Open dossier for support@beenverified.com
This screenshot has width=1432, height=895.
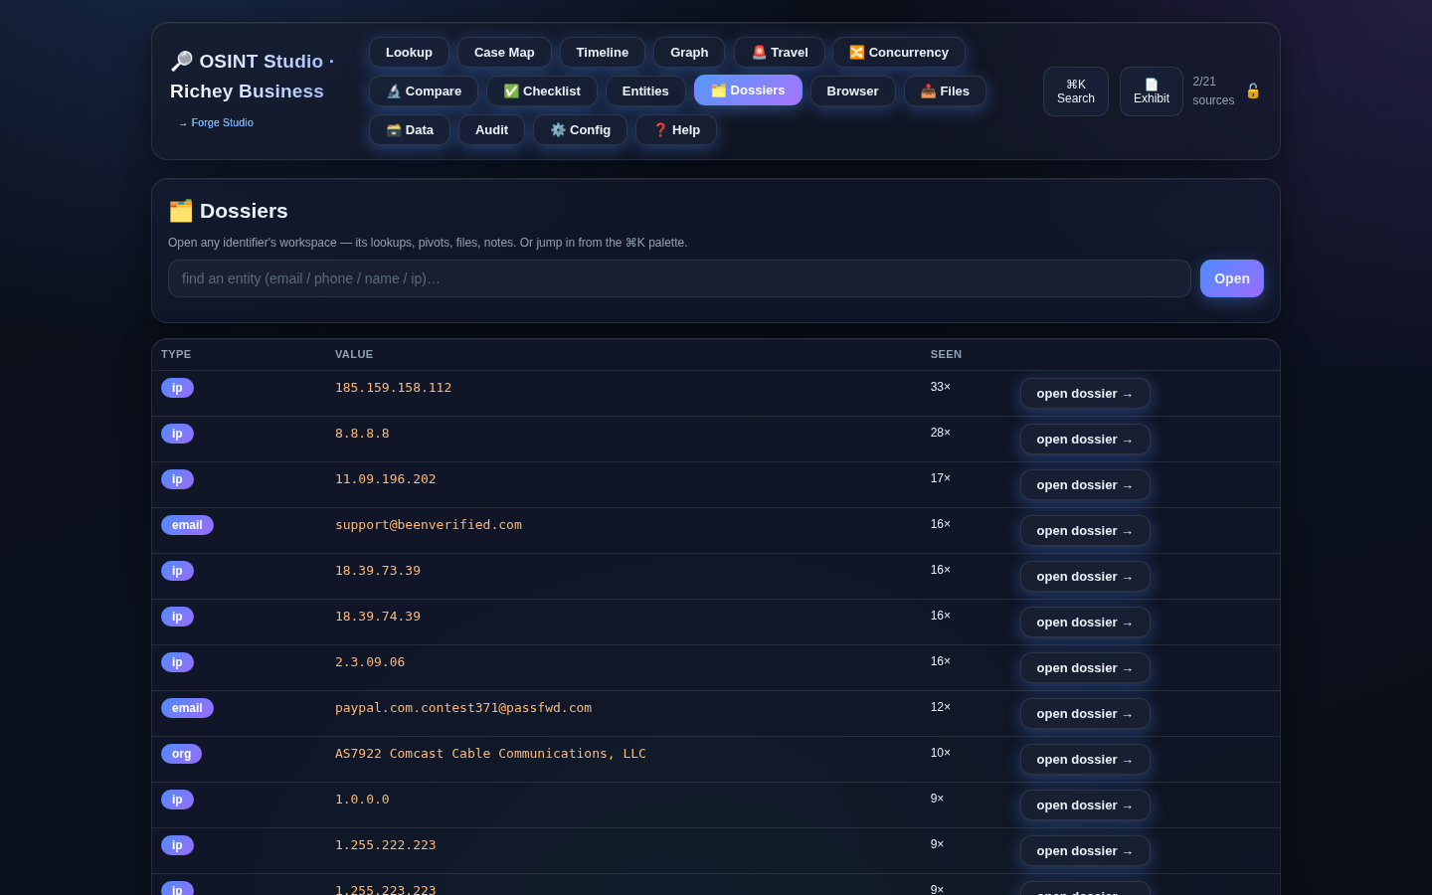pyautogui.click(x=1085, y=531)
